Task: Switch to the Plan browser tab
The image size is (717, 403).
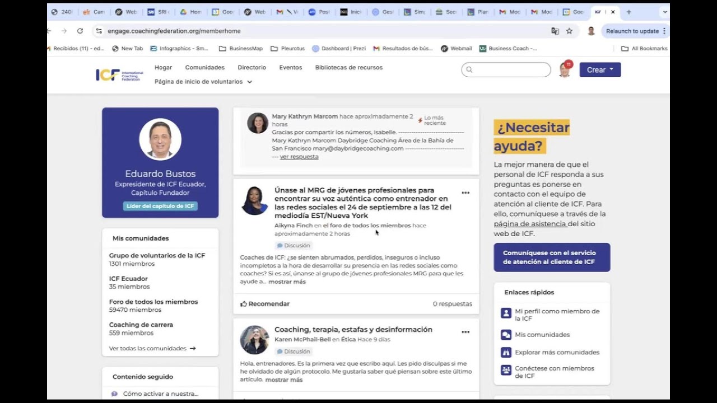Action: [x=477, y=12]
